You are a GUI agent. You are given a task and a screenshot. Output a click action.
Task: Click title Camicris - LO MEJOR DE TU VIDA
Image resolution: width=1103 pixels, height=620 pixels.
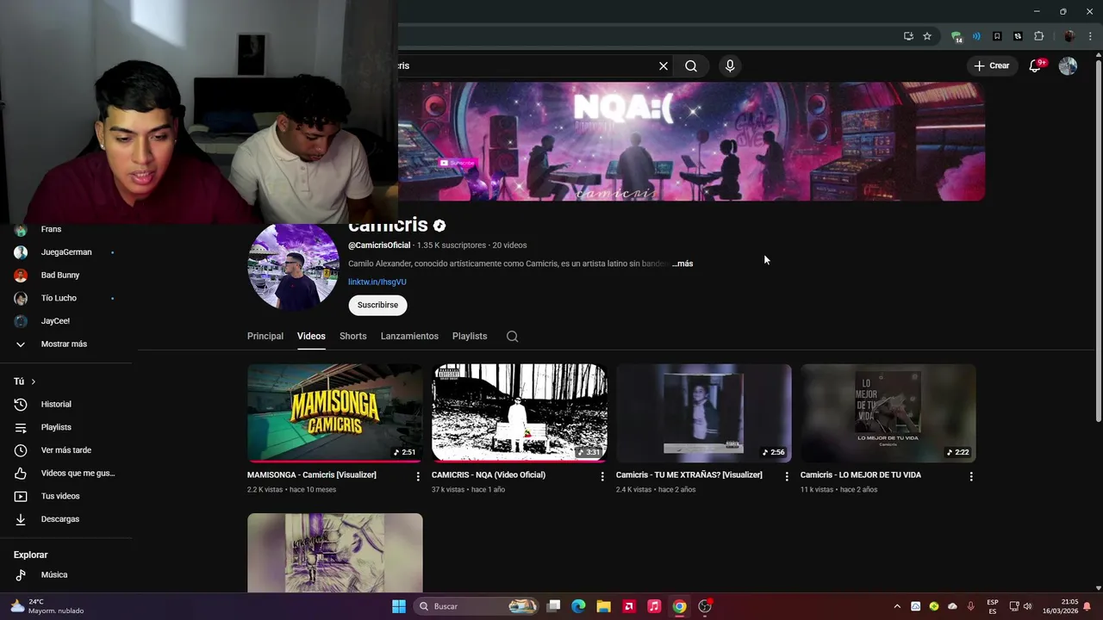861,474
